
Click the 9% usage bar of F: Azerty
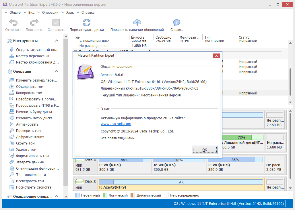pyautogui.click(x=181, y=182)
